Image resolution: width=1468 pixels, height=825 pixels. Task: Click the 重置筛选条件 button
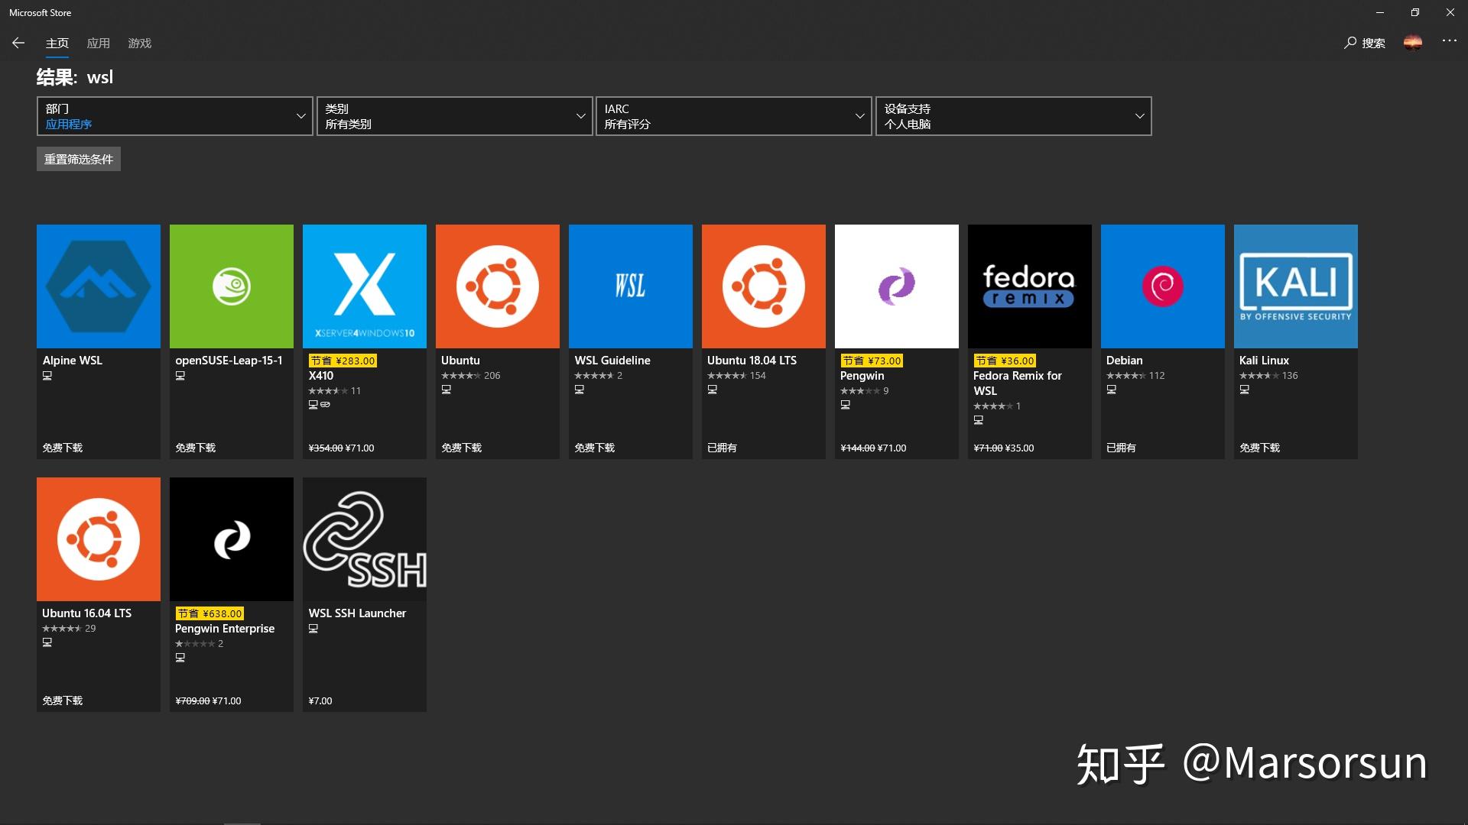(79, 159)
